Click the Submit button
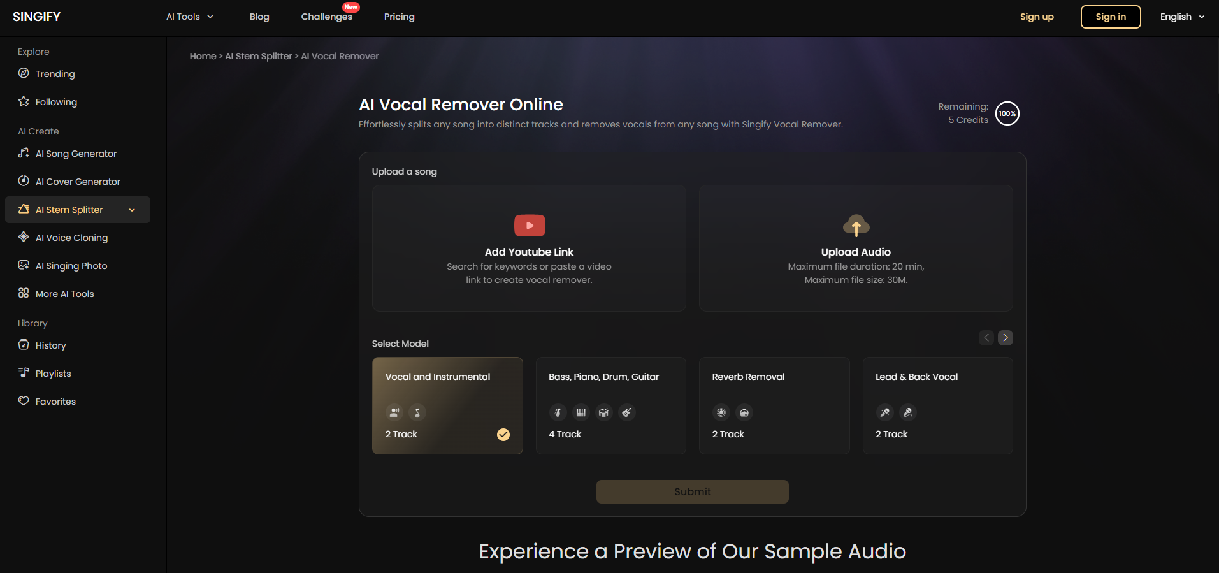This screenshot has height=573, width=1219. pos(693,491)
